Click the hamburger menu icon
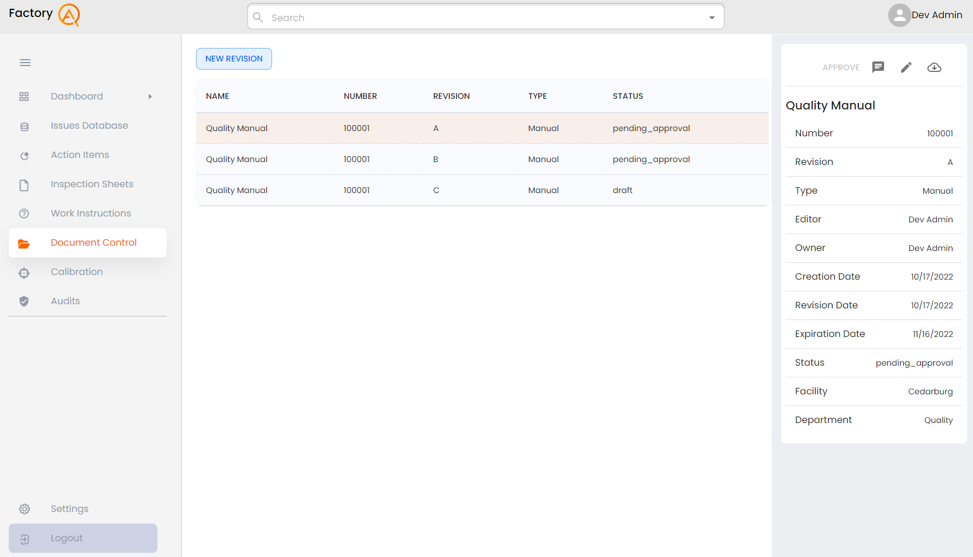The width and height of the screenshot is (973, 557). point(25,63)
